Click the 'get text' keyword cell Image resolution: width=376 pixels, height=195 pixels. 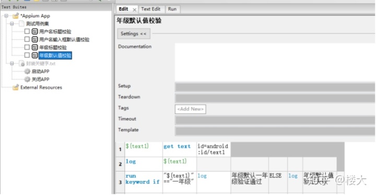click(x=180, y=149)
